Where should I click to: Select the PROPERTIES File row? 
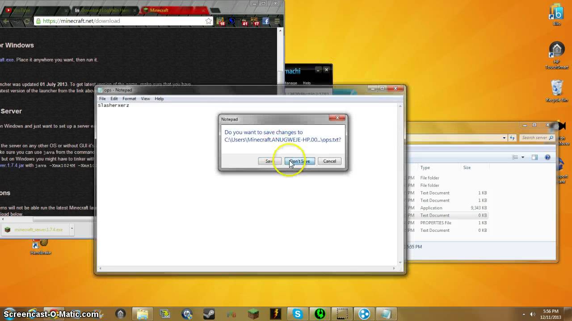pyautogui.click(x=447, y=223)
